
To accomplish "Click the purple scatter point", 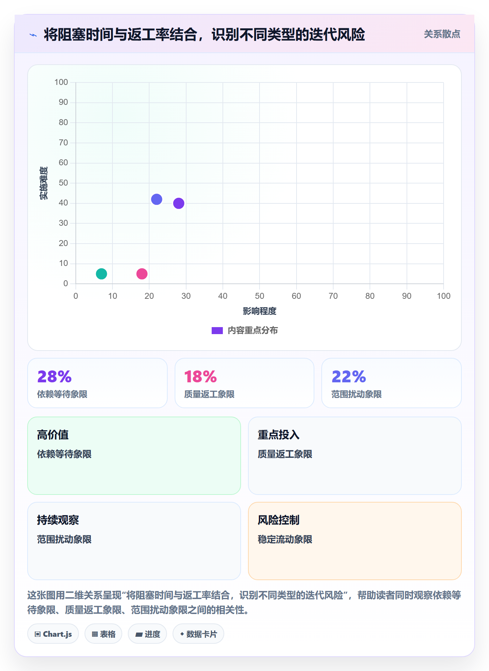I will point(178,203).
